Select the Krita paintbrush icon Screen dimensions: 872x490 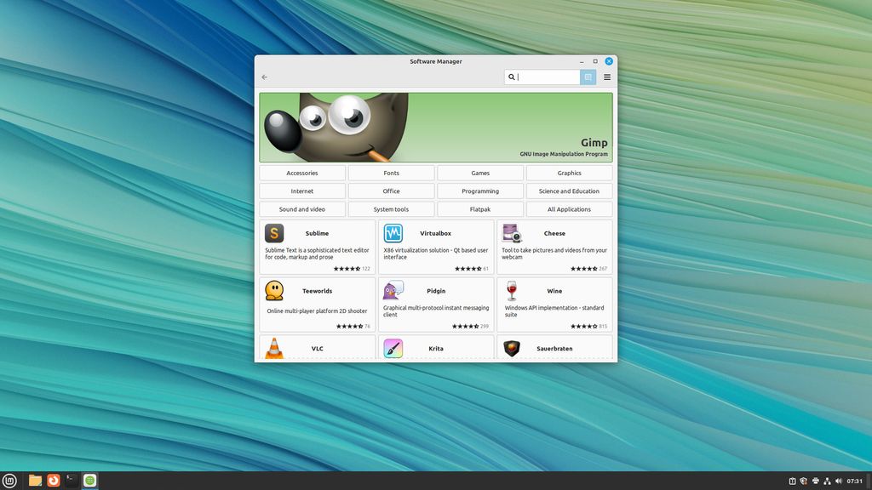tap(393, 349)
